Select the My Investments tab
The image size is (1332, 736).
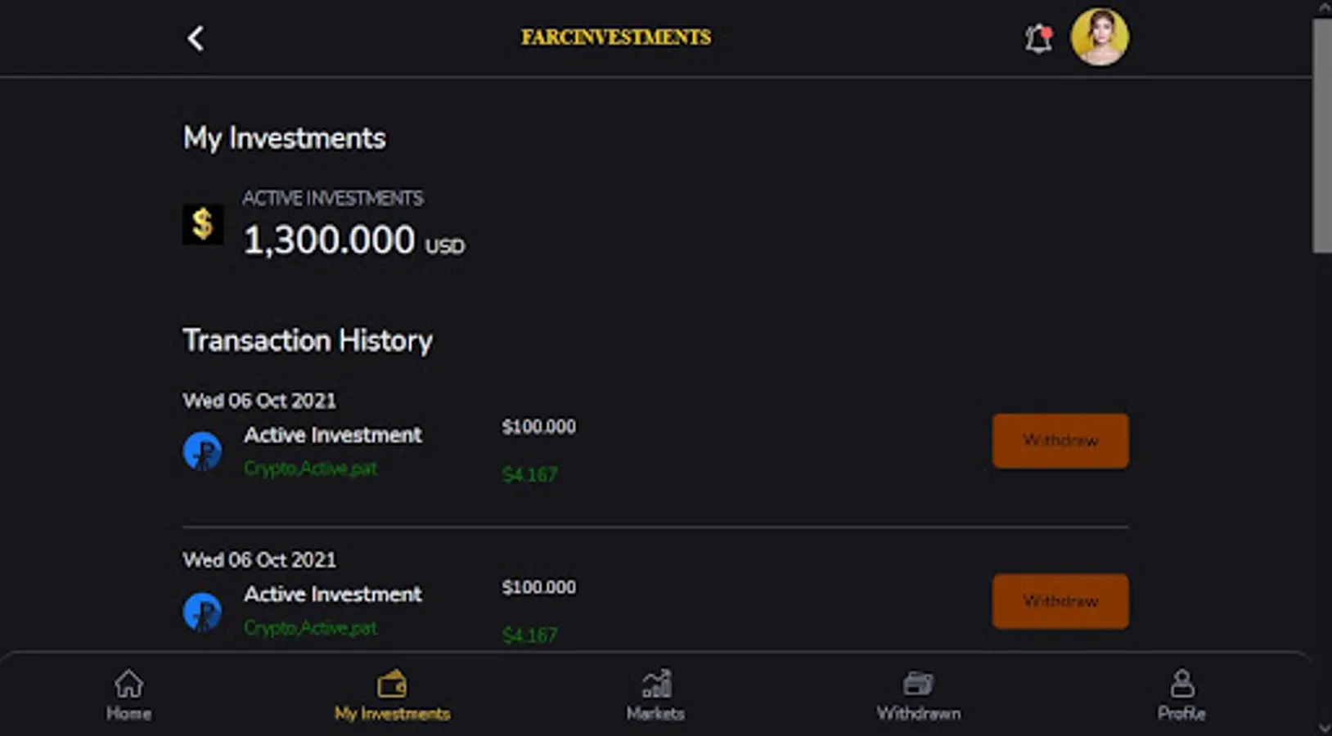[x=392, y=695]
